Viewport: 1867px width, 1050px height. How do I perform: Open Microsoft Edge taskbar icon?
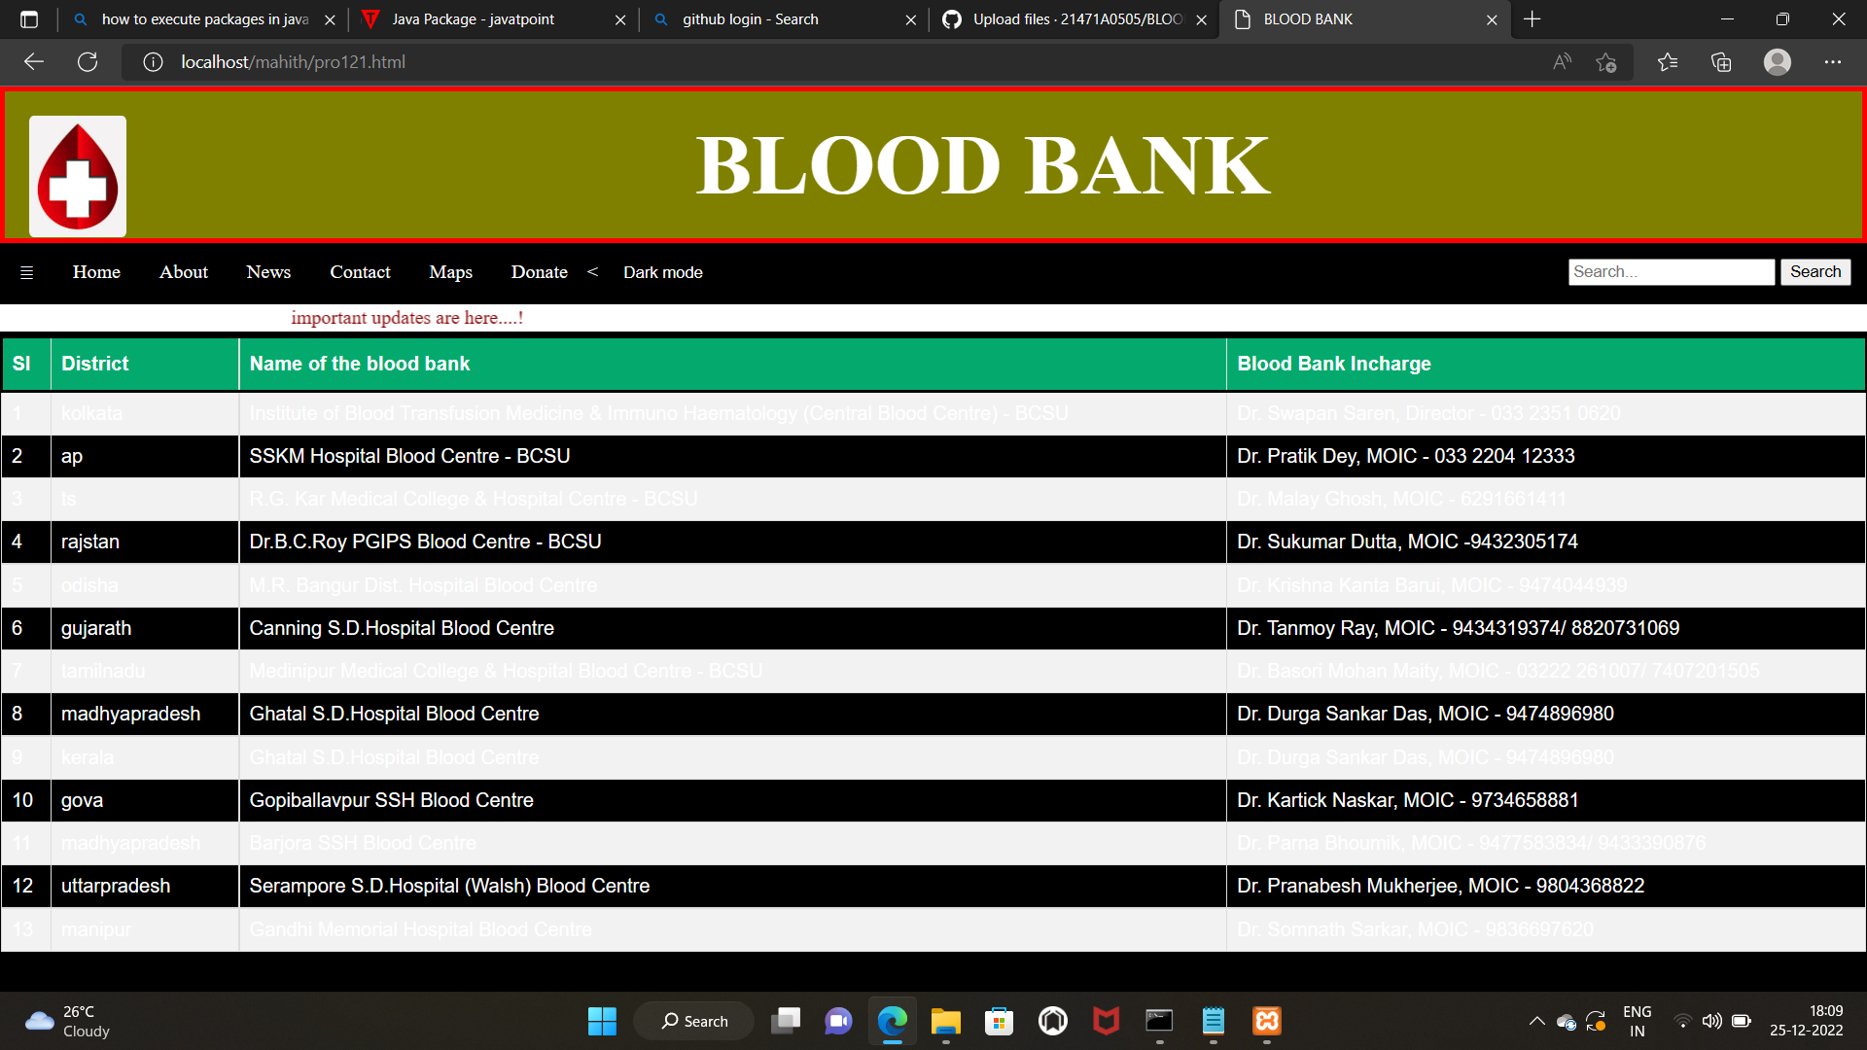pyautogui.click(x=892, y=1021)
